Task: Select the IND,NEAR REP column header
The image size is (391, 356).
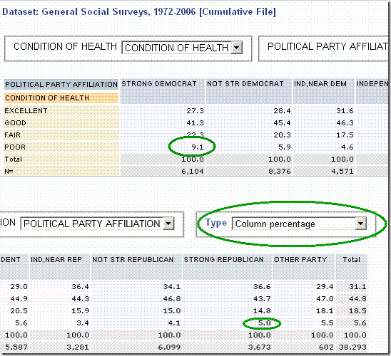Action: pyautogui.click(x=56, y=259)
